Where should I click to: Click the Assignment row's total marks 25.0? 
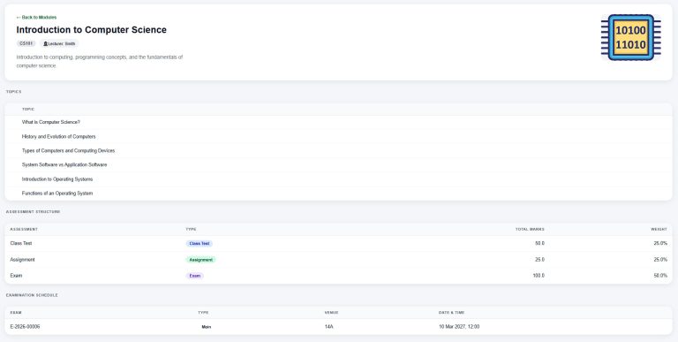click(539, 260)
